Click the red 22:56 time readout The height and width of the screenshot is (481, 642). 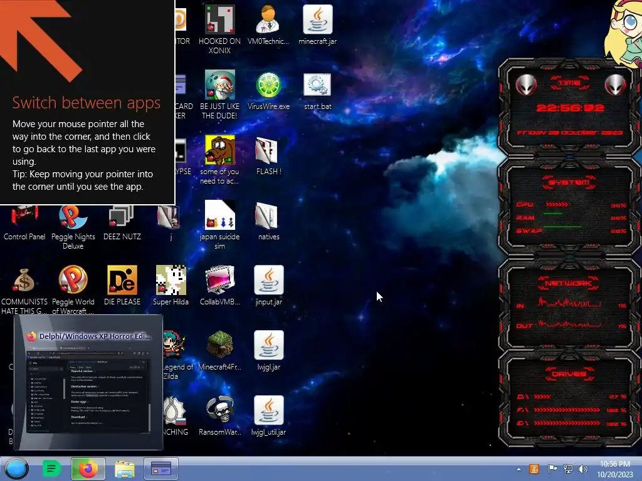pos(570,108)
